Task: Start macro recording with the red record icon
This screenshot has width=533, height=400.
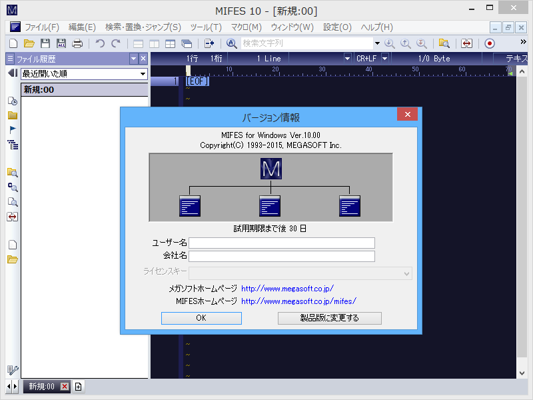Action: click(490, 43)
